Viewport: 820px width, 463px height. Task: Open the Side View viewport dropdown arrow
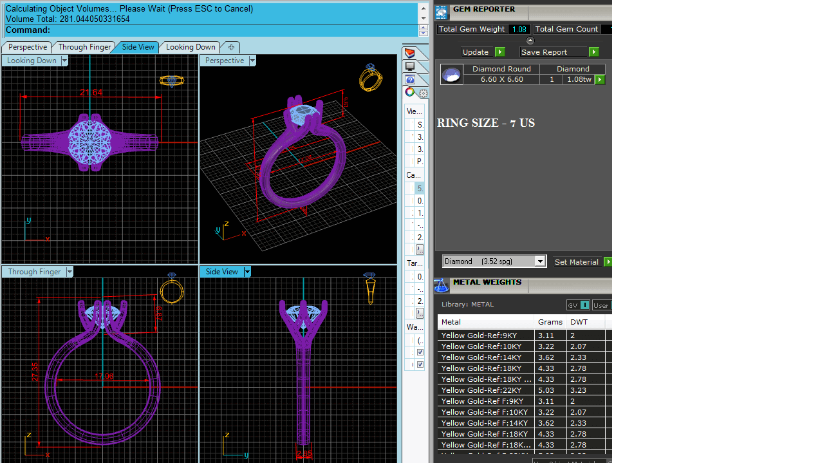pyautogui.click(x=247, y=272)
